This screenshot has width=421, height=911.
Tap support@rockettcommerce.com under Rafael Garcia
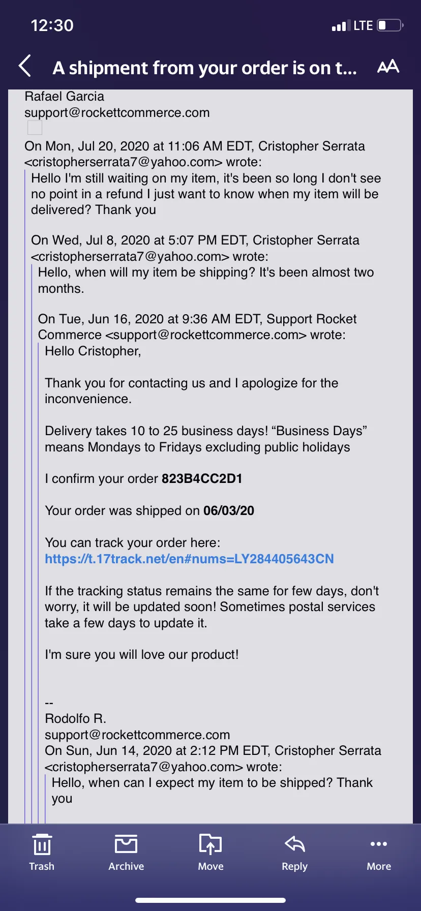coord(117,113)
